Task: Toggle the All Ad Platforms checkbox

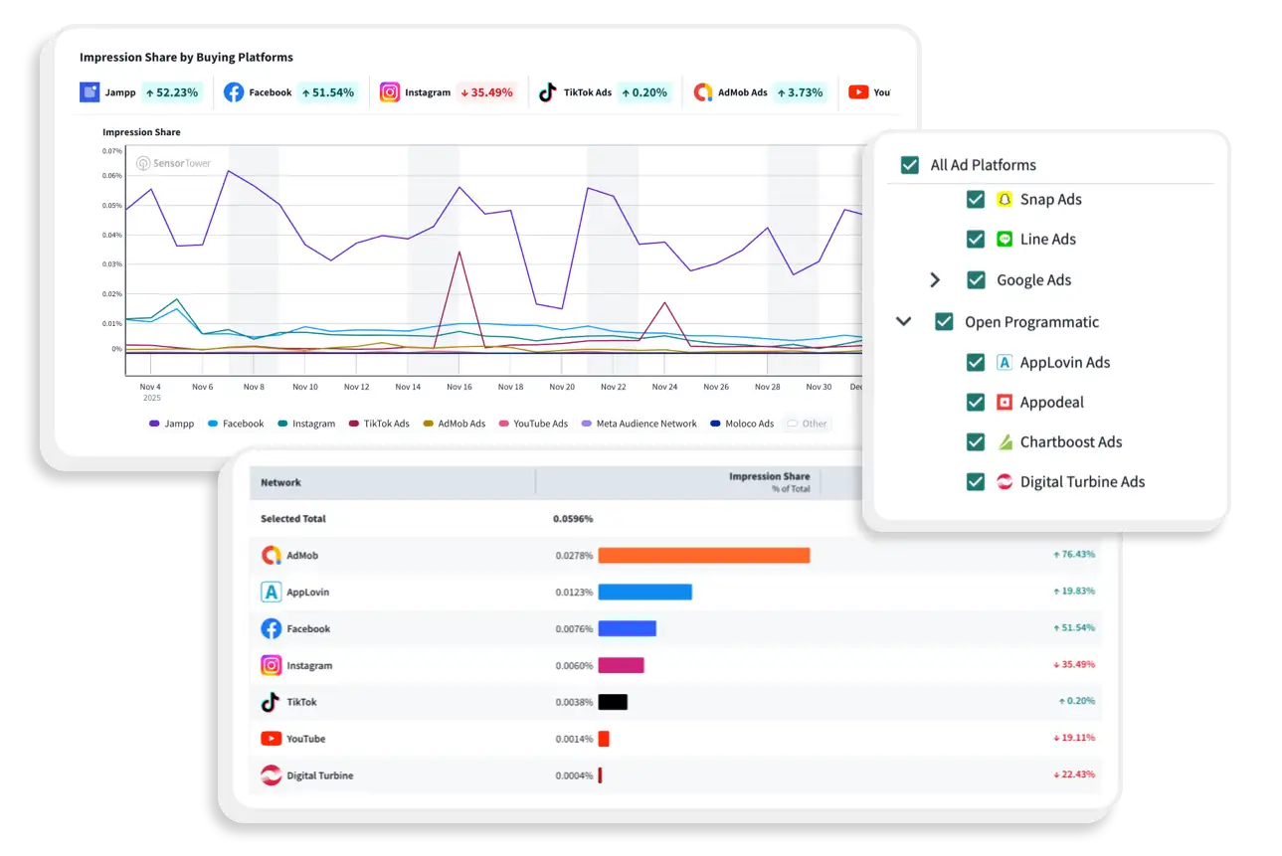Action: [909, 165]
